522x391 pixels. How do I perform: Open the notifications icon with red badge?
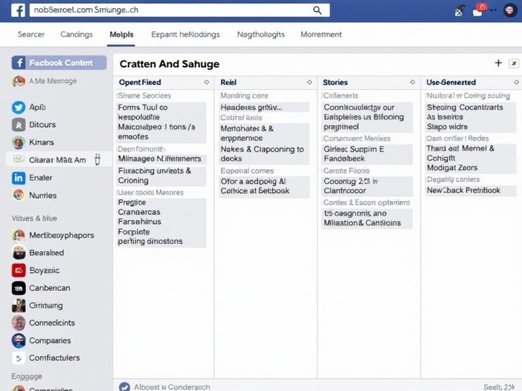[x=478, y=11]
